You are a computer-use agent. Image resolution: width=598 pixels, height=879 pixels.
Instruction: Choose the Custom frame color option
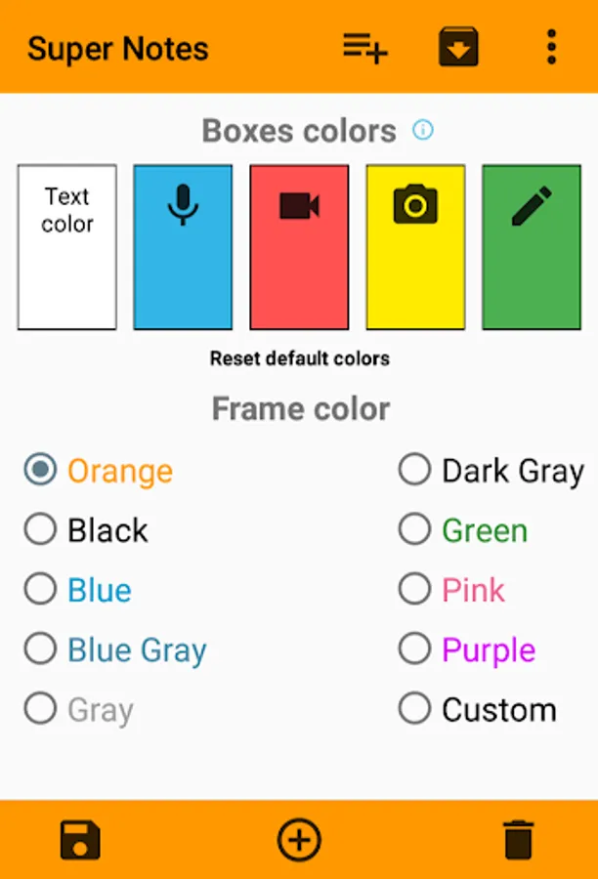415,709
